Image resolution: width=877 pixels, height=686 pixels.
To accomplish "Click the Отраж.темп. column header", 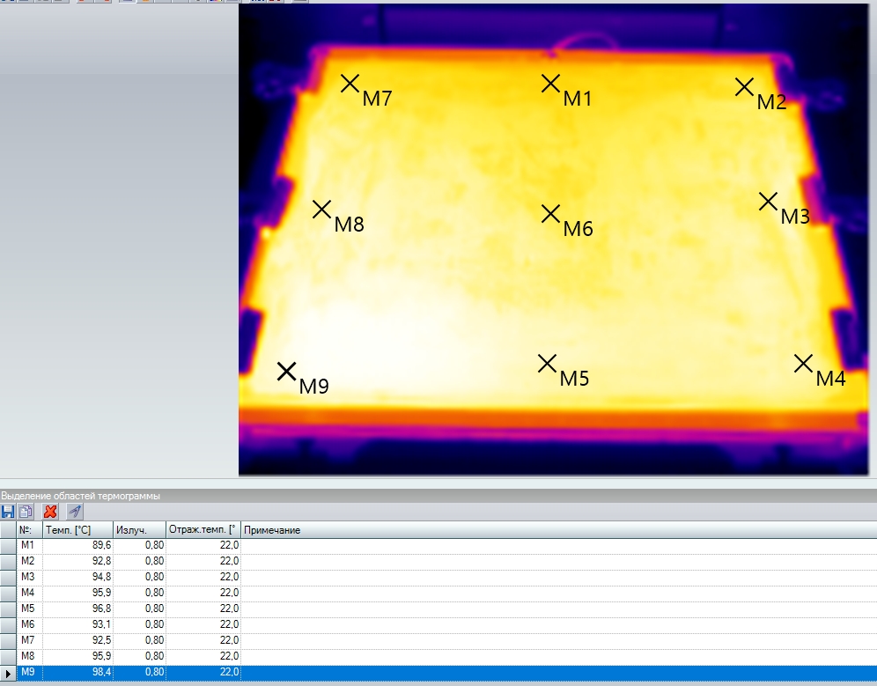I will point(203,530).
